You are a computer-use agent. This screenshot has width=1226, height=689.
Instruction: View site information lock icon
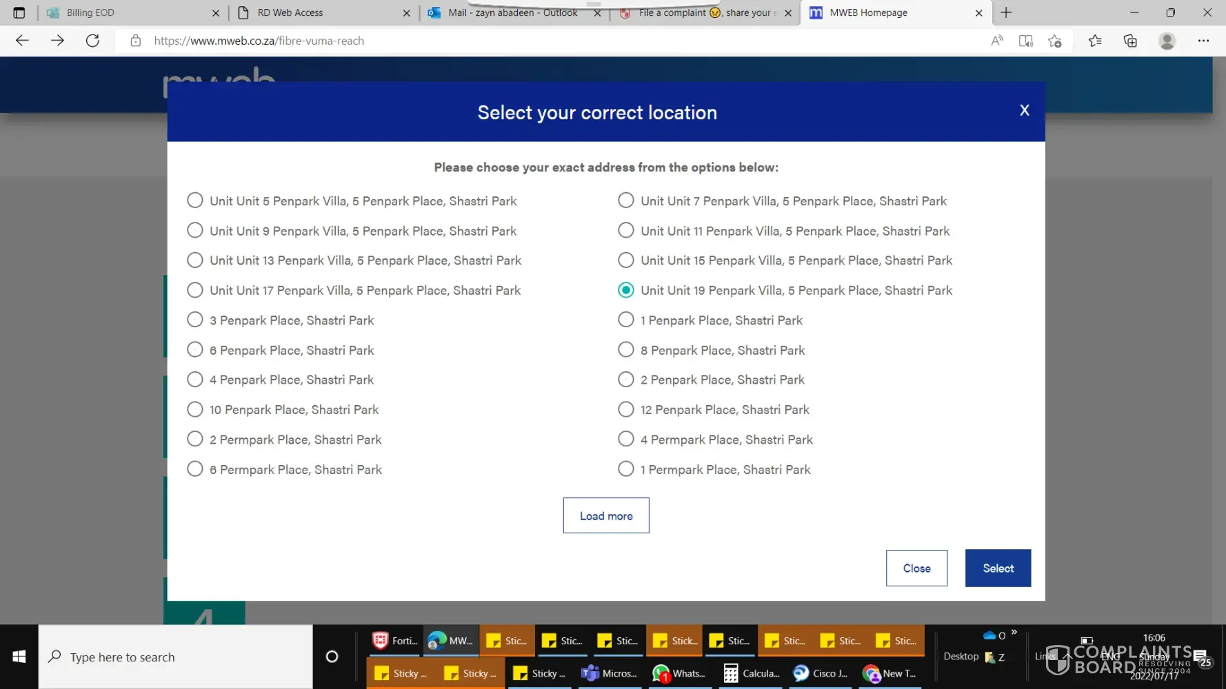(x=136, y=41)
